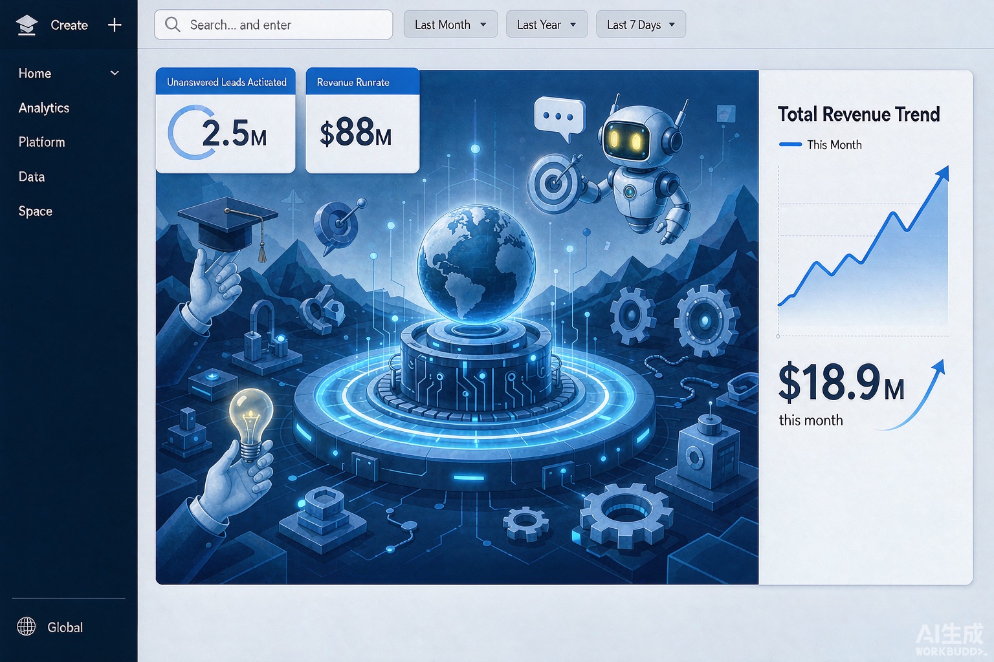Expand the Home menu chevron
The width and height of the screenshot is (994, 662).
click(115, 73)
